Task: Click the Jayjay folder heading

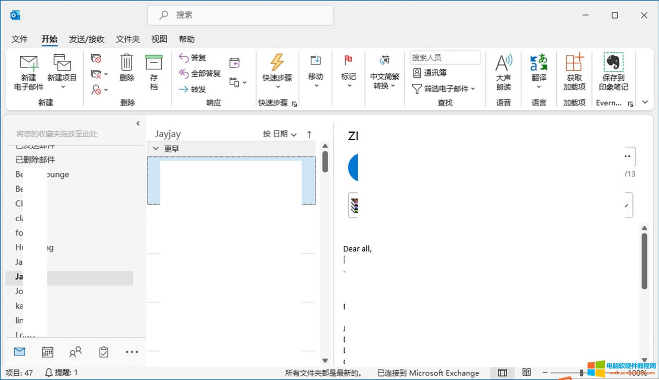Action: coord(168,134)
